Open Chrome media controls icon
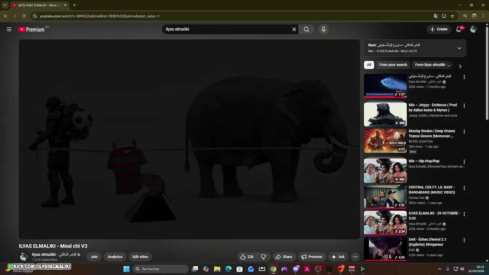 click(x=465, y=16)
